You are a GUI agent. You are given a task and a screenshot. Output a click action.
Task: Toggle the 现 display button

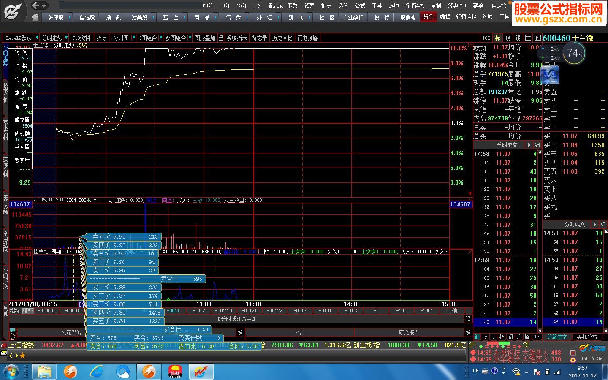508,38
